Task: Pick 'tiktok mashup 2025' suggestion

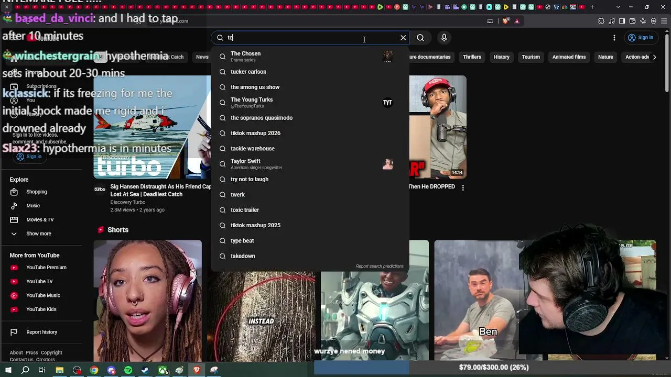Action: click(310, 225)
